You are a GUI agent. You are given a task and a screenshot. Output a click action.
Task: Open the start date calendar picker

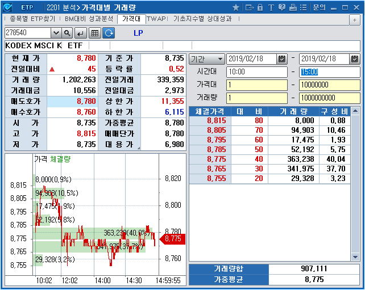pyautogui.click(x=282, y=59)
